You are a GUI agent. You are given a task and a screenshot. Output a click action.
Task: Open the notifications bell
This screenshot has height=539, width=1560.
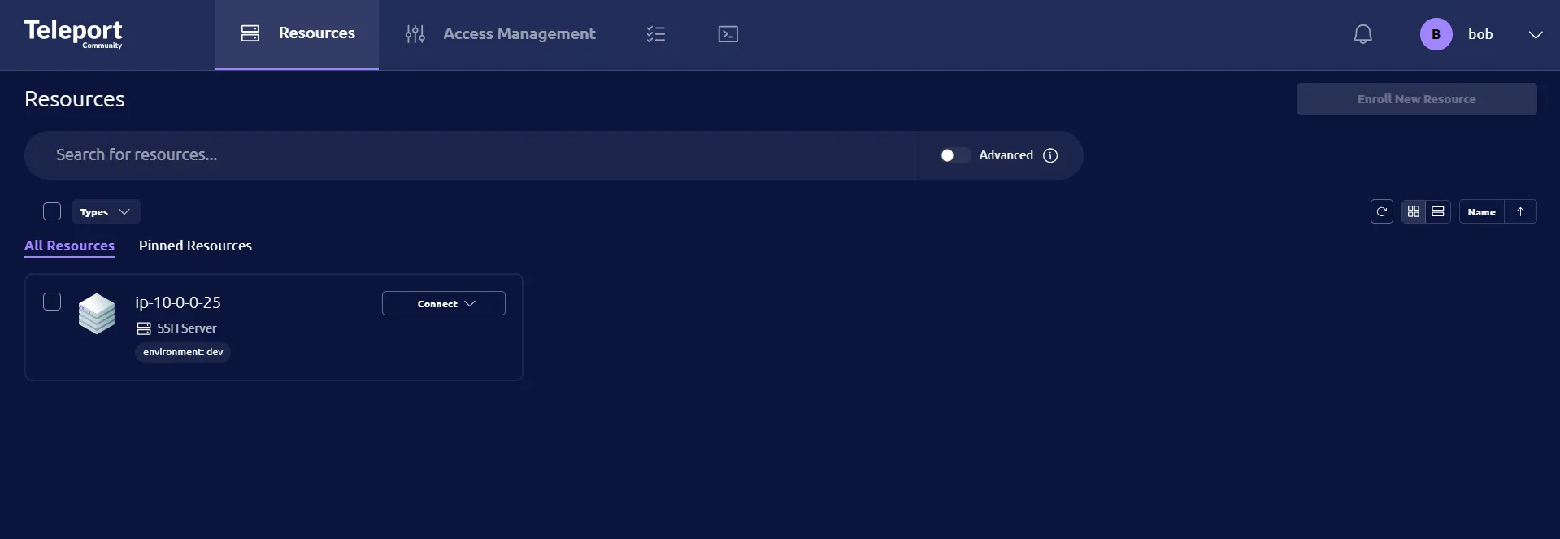click(1363, 34)
